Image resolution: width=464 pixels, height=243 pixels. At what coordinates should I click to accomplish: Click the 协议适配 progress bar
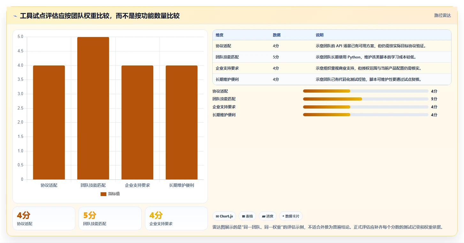click(366, 91)
